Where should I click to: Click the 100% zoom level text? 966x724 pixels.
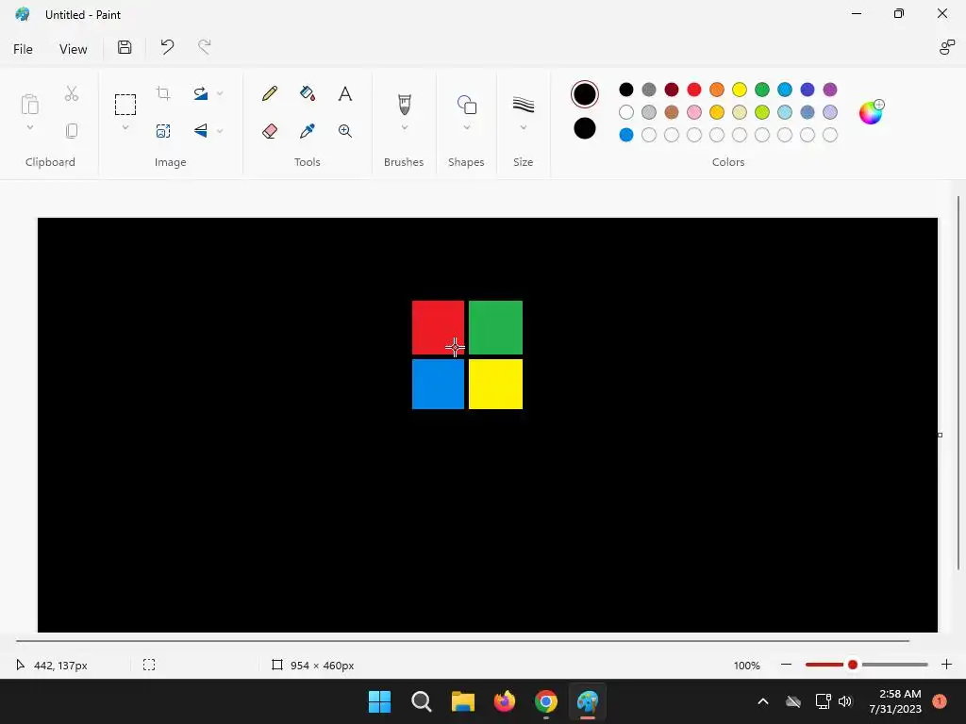(747, 666)
